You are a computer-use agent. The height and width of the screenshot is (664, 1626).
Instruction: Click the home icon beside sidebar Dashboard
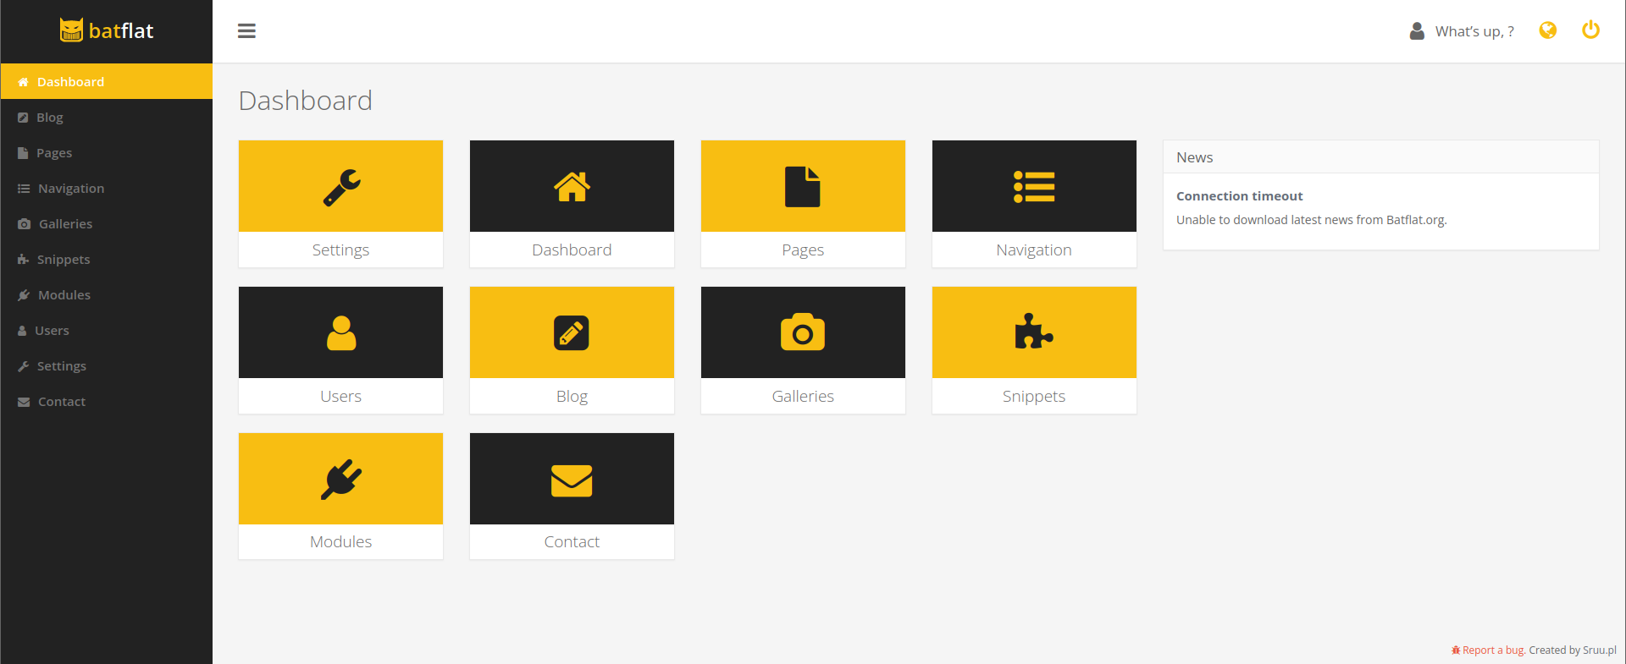pos(23,82)
